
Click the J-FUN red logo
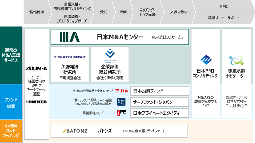click(x=121, y=91)
